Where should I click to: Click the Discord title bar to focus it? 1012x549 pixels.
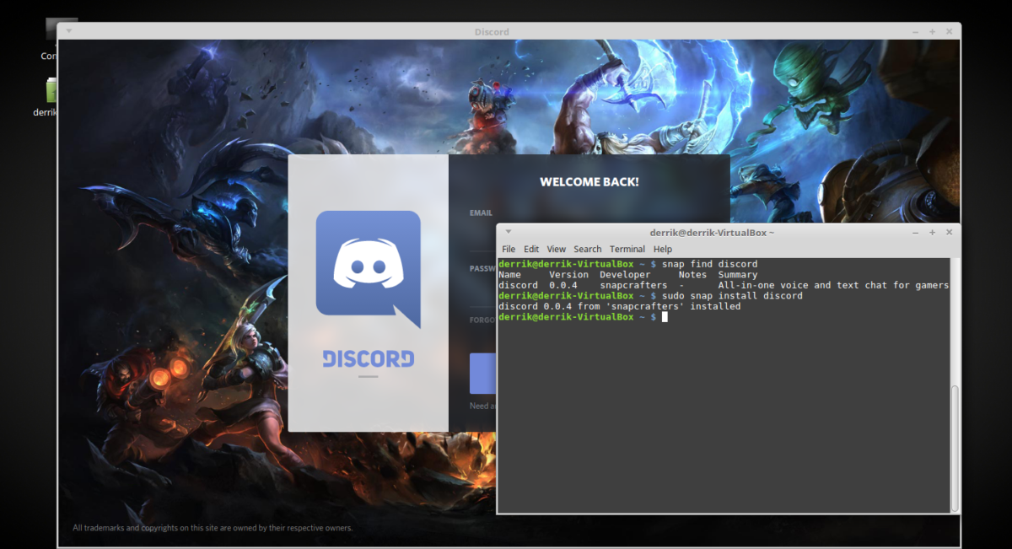coord(492,31)
